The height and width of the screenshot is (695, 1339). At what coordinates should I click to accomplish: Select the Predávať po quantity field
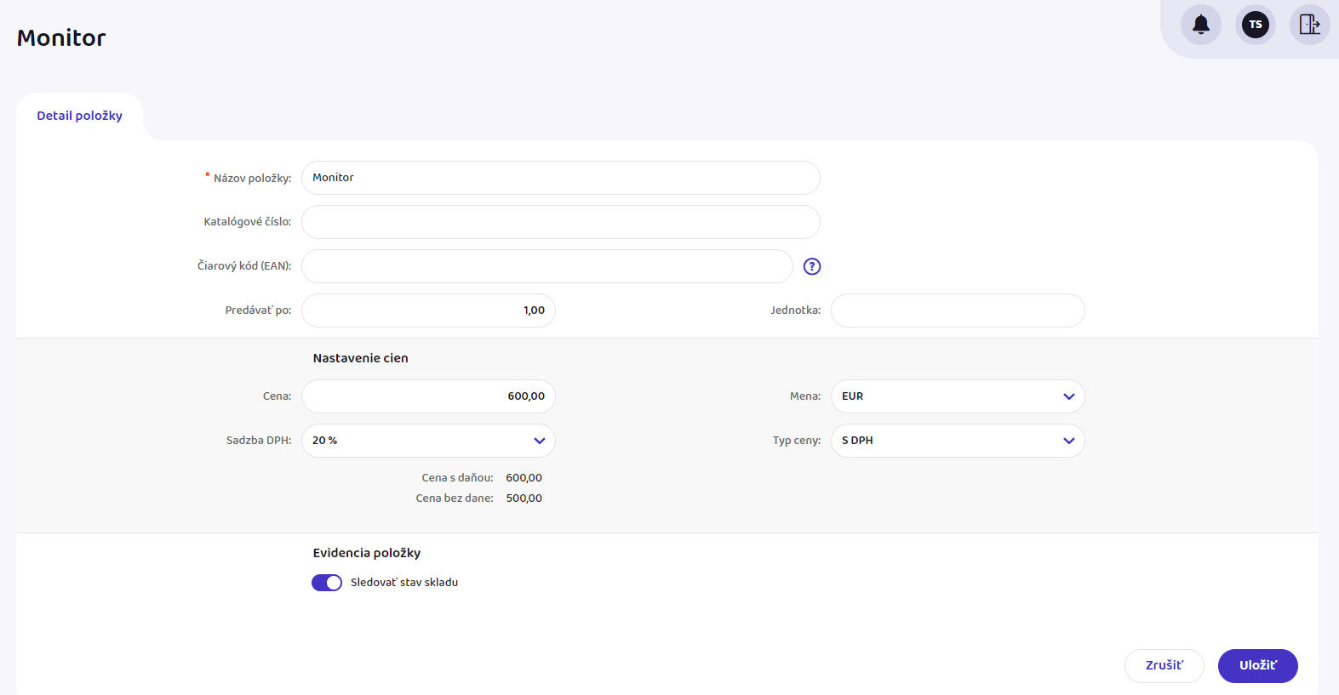click(x=428, y=310)
